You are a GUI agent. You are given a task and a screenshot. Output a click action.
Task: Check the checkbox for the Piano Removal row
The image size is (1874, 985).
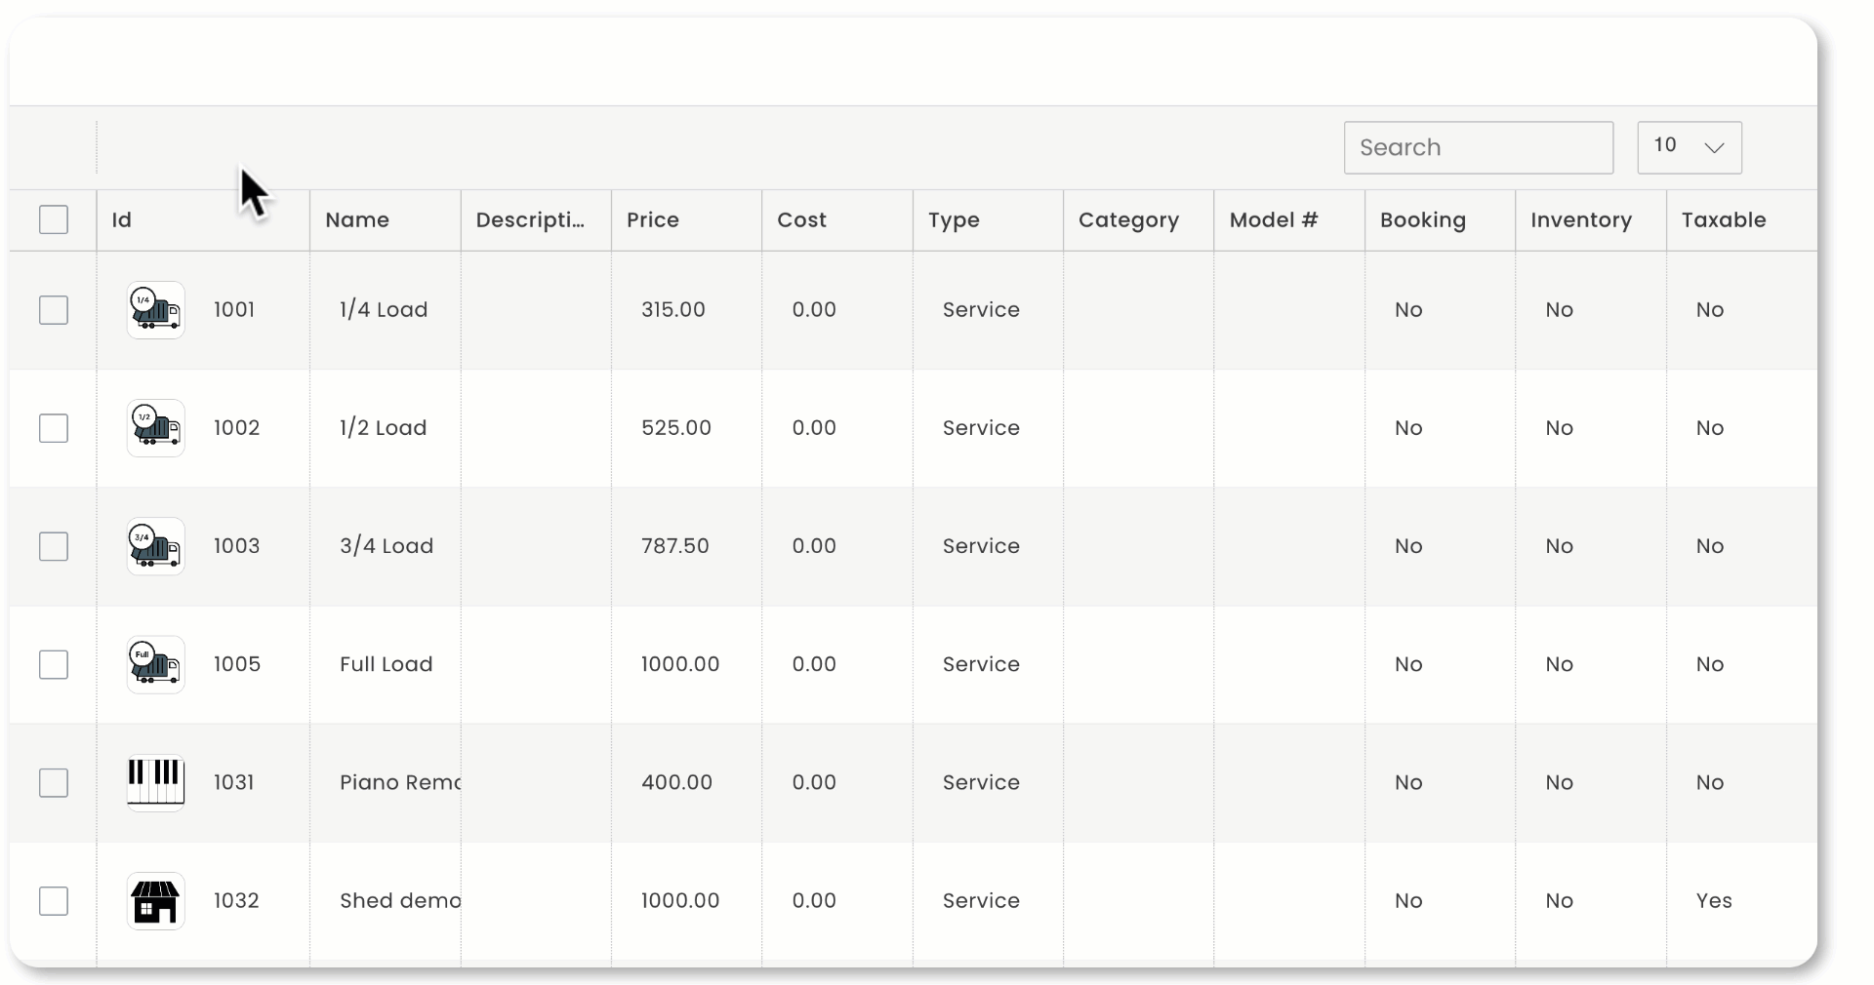54,782
